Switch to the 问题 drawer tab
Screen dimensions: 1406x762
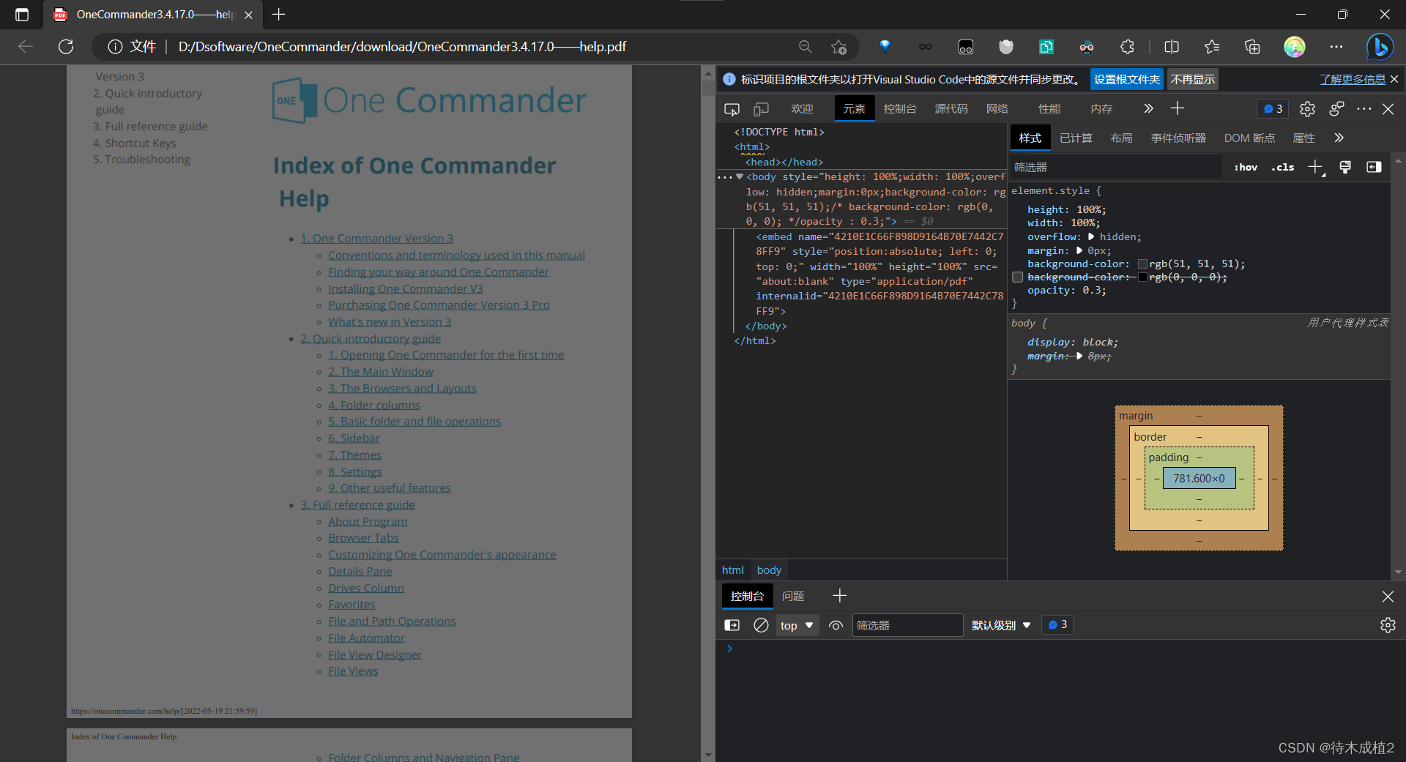tap(793, 597)
